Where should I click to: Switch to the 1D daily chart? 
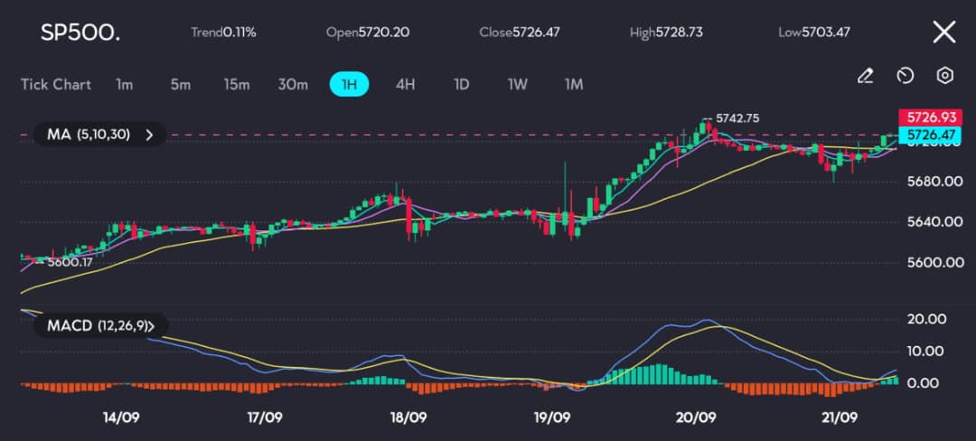coord(461,85)
